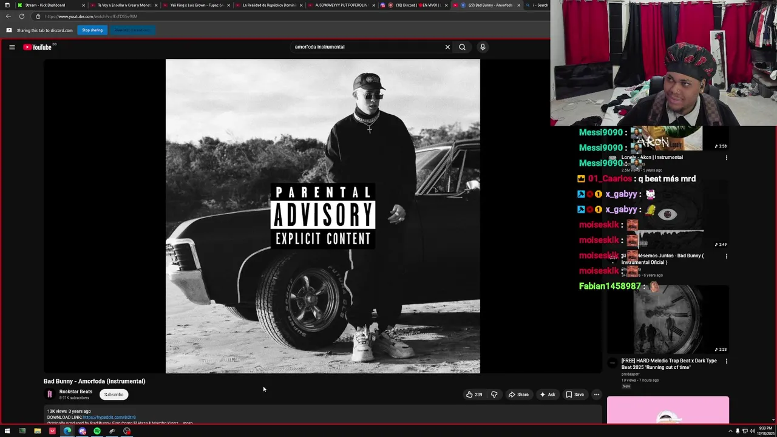Save the video to a playlist
The image size is (777, 437).
575,395
